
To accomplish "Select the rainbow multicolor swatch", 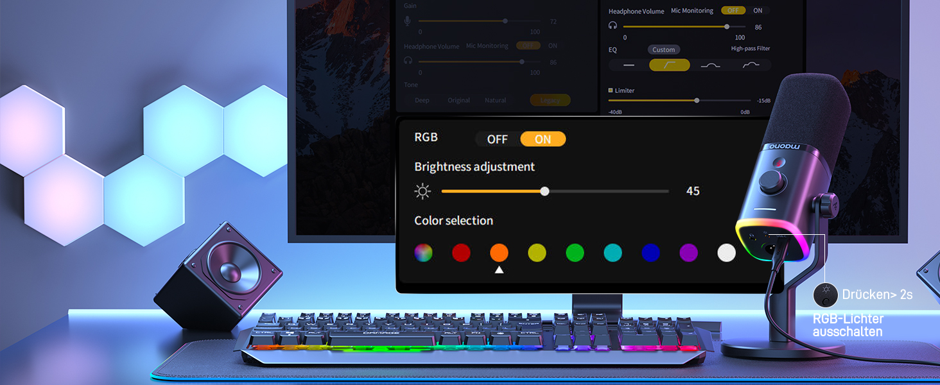I will (x=423, y=253).
